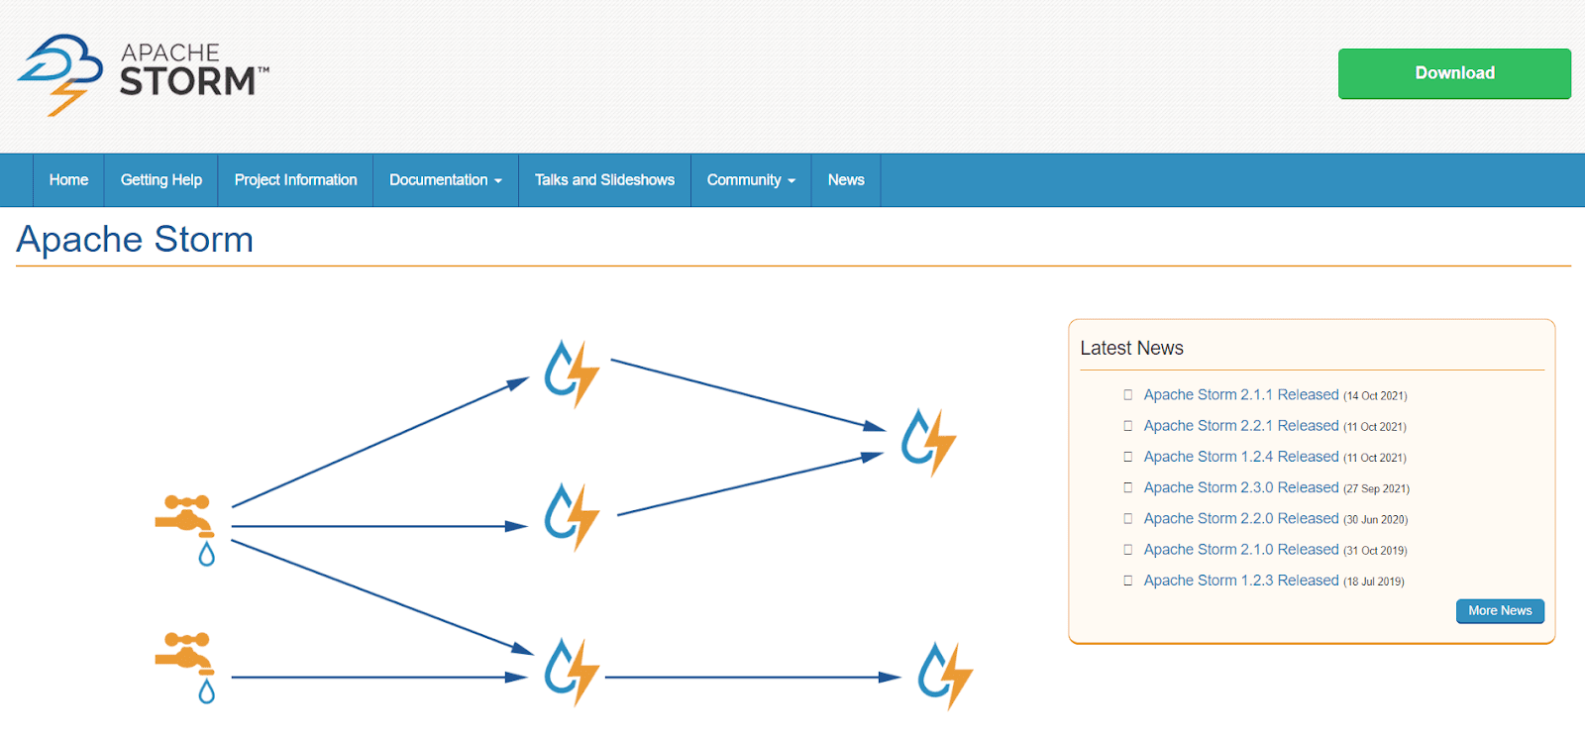
Task: Click the topmost middle bolt icon
Action: [x=572, y=373]
